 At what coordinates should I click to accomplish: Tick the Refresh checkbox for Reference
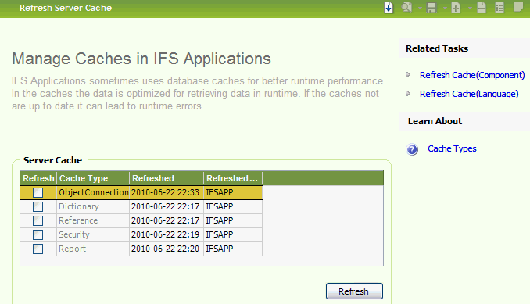point(38,220)
